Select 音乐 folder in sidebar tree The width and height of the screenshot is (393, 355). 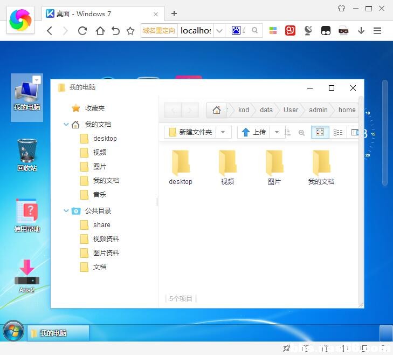point(94,194)
